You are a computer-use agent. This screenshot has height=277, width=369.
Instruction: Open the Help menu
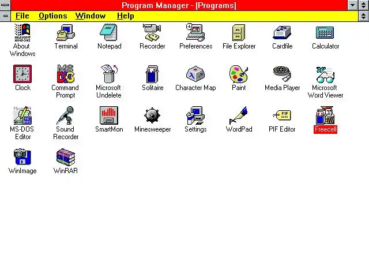(126, 16)
